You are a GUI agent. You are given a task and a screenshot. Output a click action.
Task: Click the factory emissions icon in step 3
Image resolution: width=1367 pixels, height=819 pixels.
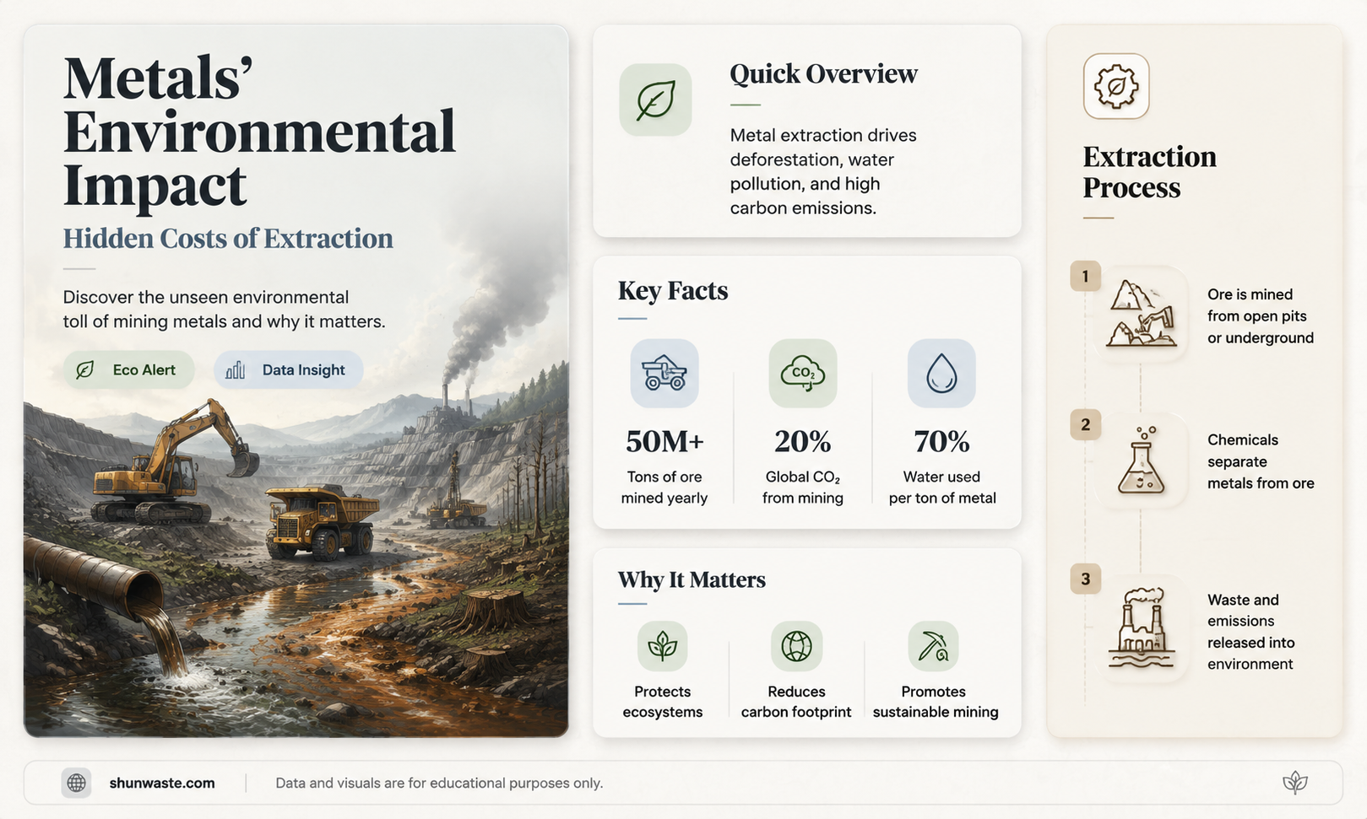click(1142, 628)
